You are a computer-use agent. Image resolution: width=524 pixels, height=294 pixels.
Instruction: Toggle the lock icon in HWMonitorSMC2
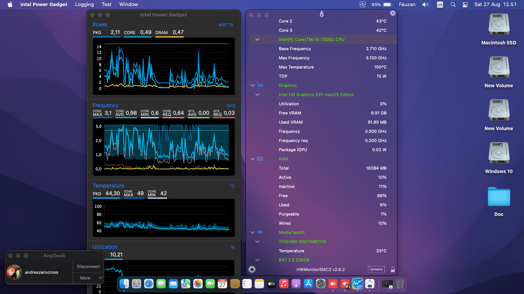[392, 269]
